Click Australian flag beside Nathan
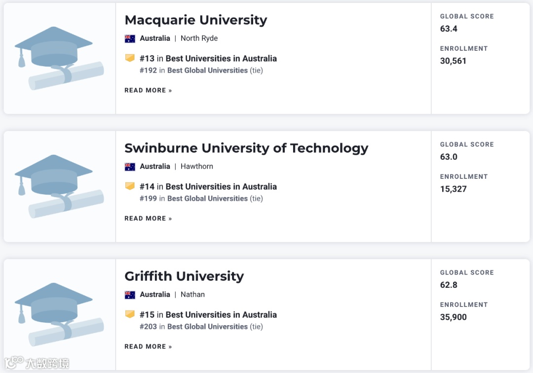533x373 pixels. tap(130, 295)
